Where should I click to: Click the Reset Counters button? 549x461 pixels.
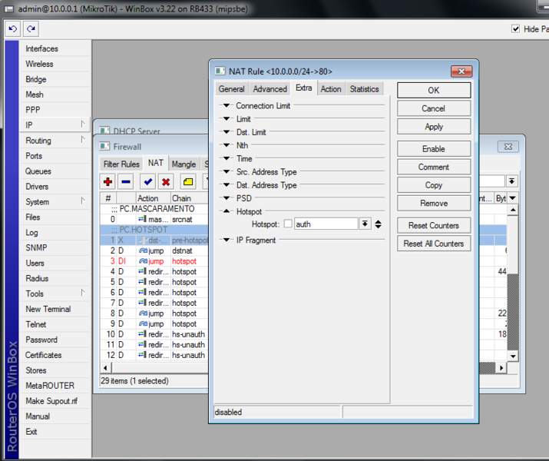[x=434, y=225]
